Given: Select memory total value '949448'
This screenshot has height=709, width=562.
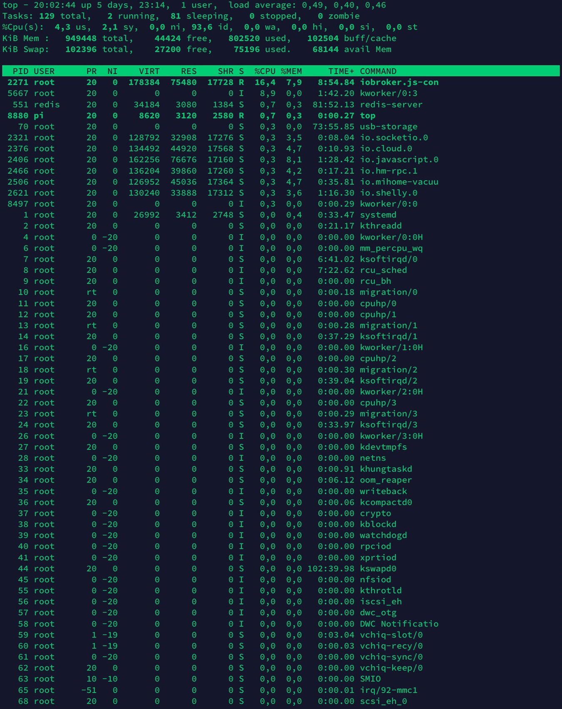Looking at the screenshot, I should click(81, 38).
